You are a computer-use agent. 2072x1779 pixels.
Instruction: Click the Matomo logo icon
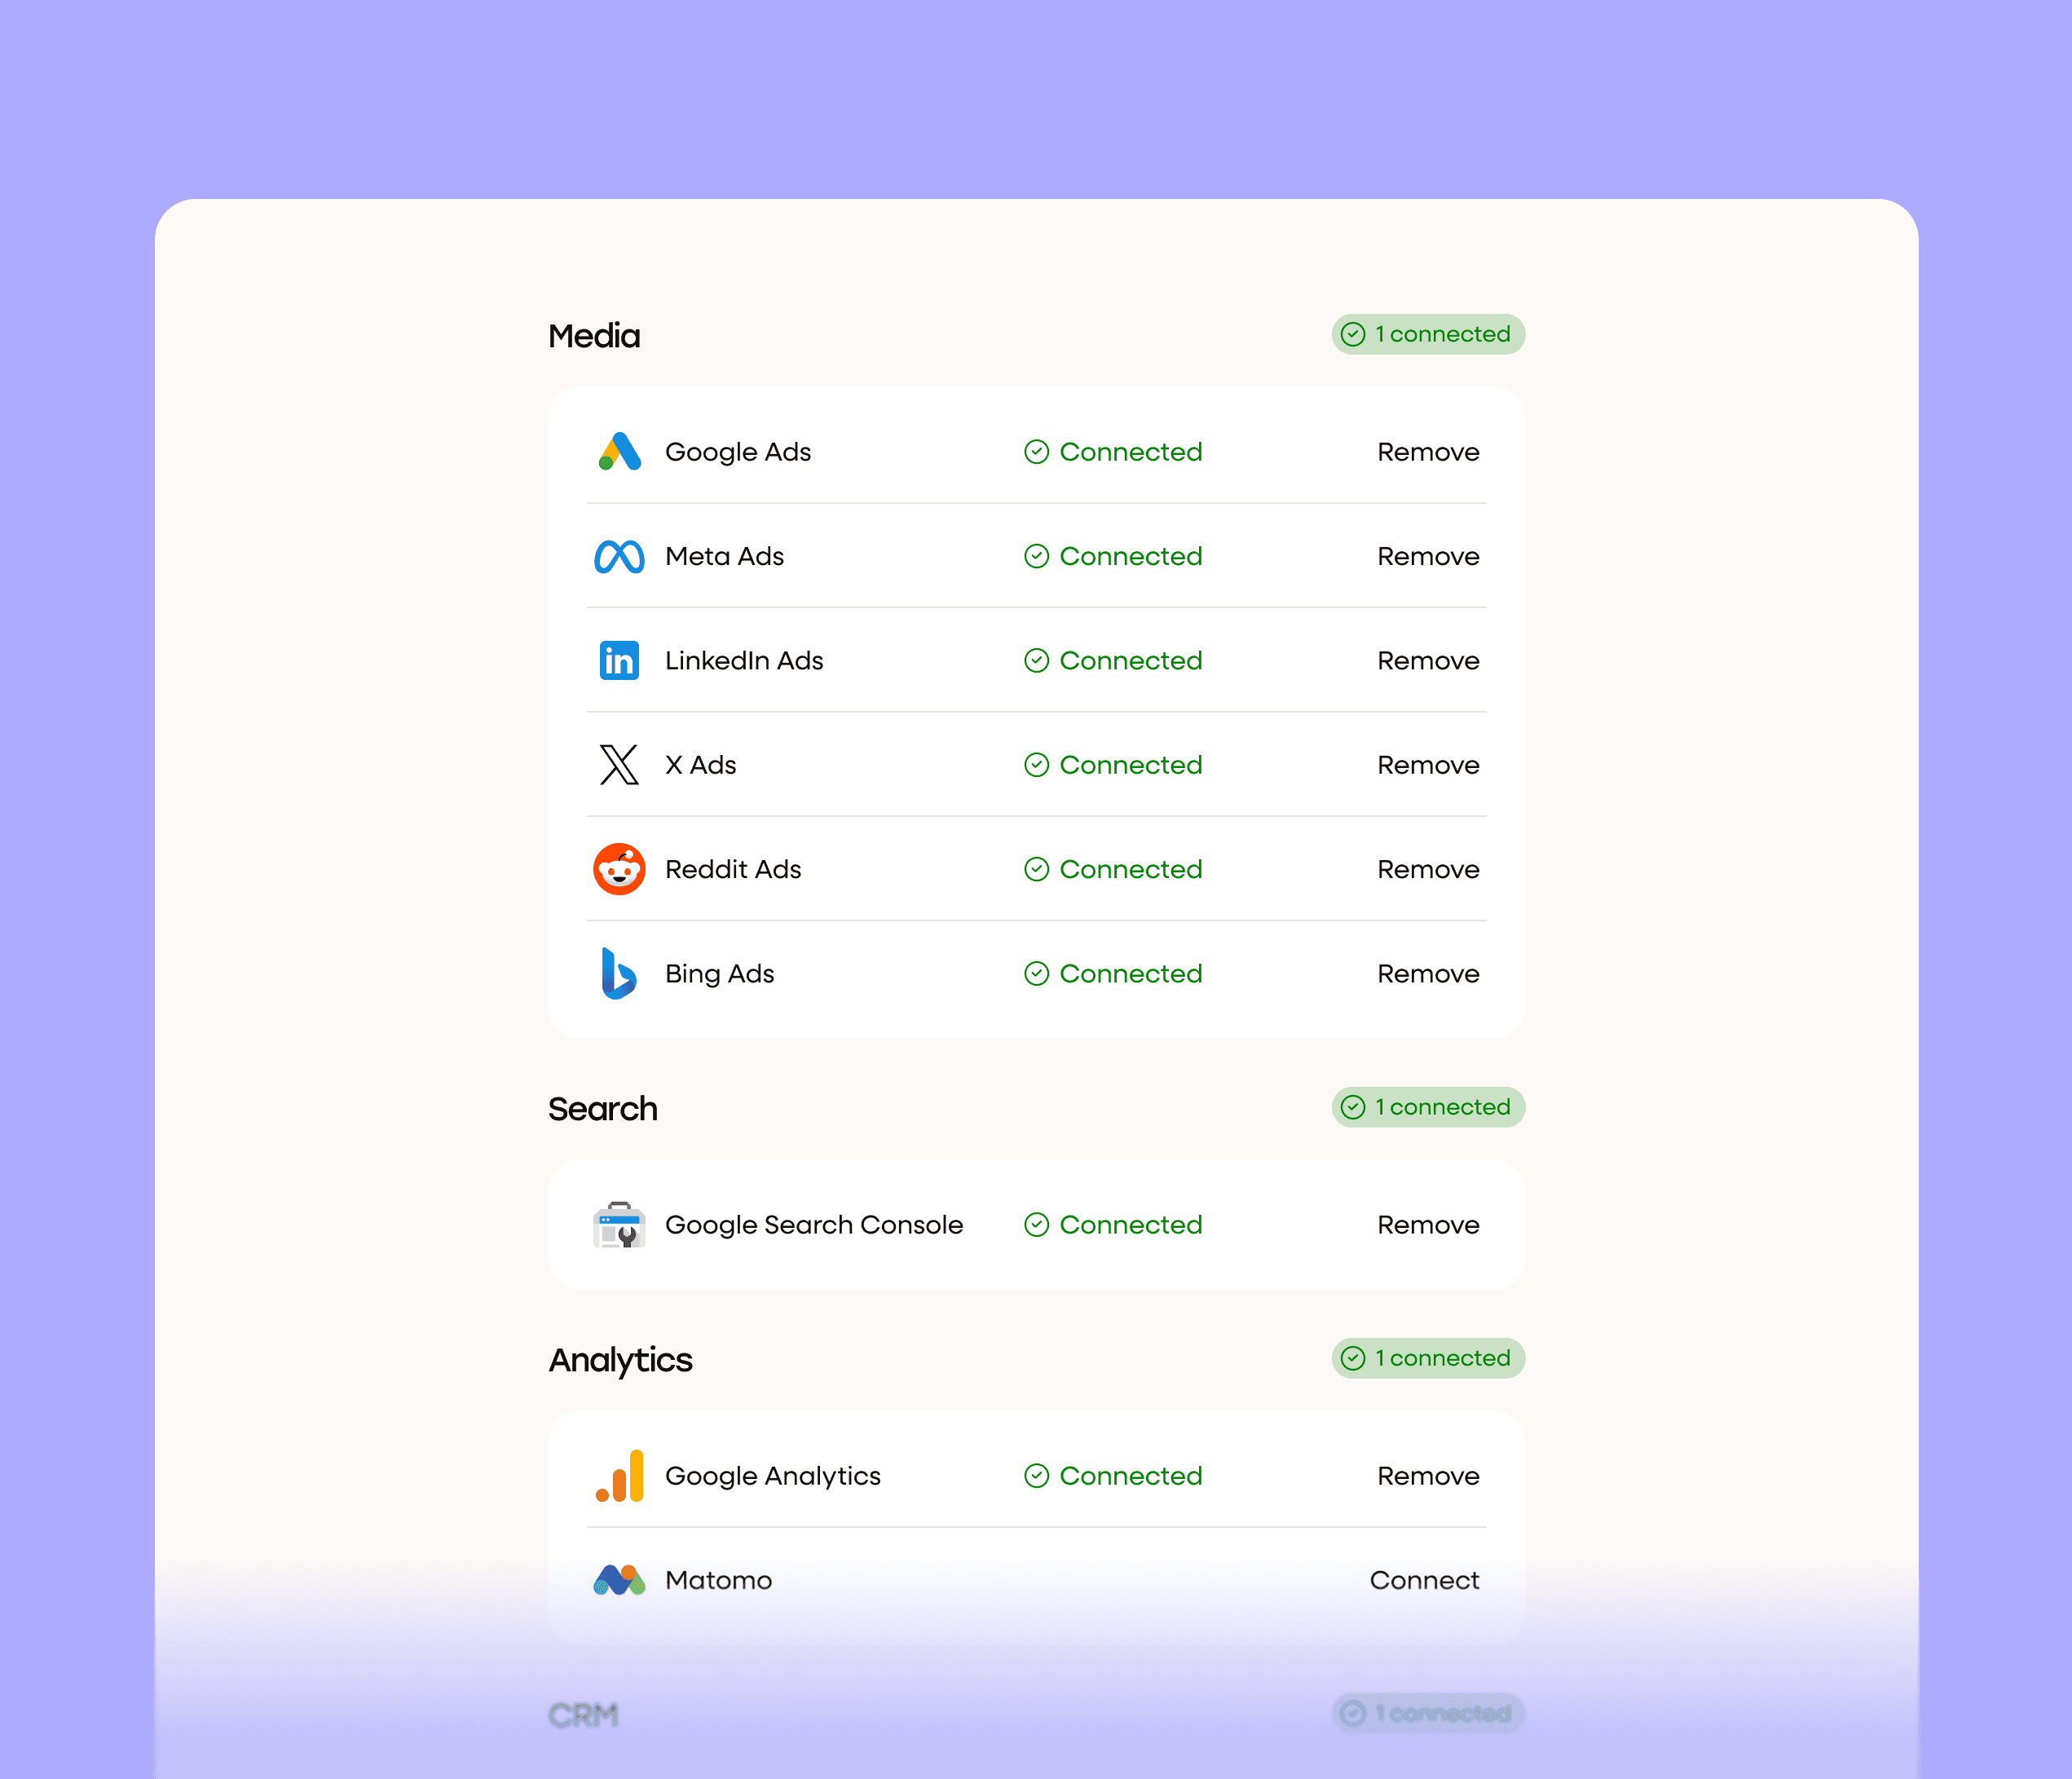619,1580
